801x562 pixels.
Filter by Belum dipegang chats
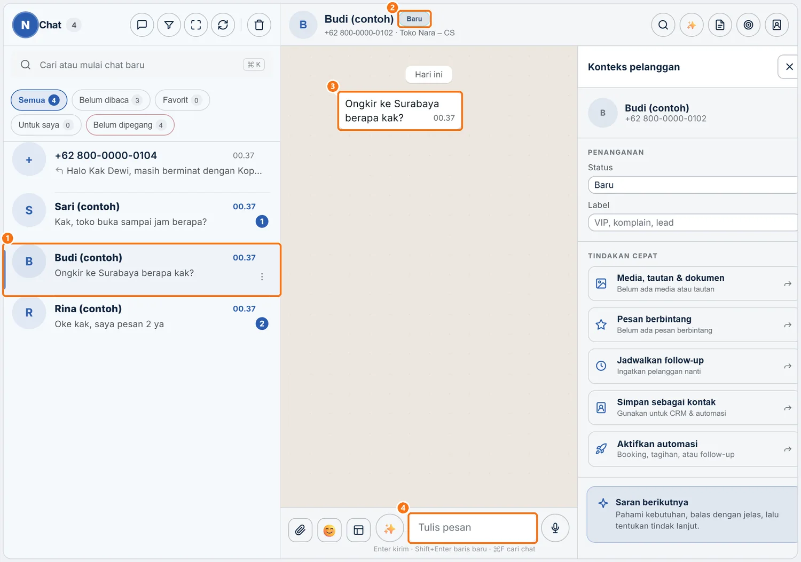pyautogui.click(x=130, y=125)
